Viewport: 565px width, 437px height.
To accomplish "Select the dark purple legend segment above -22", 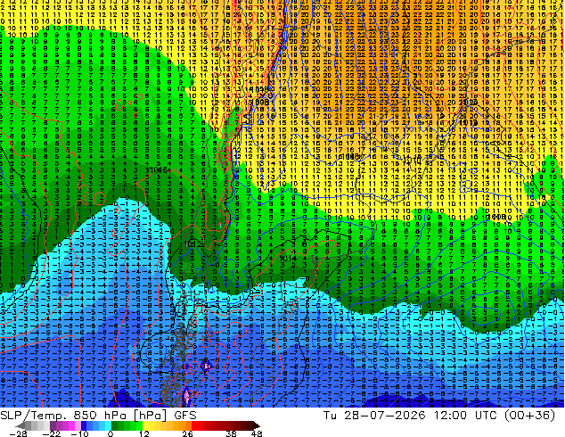I will coord(53,425).
